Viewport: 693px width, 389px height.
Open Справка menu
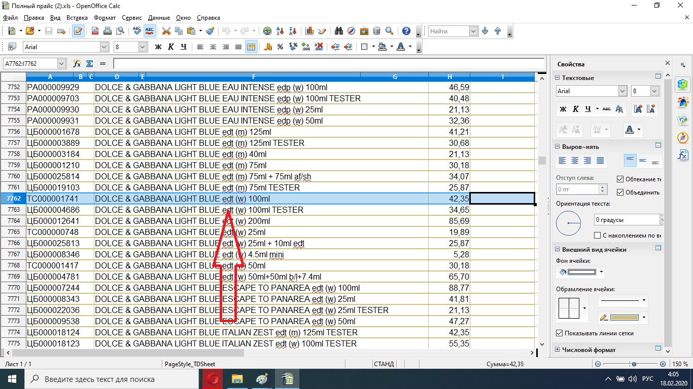point(208,17)
